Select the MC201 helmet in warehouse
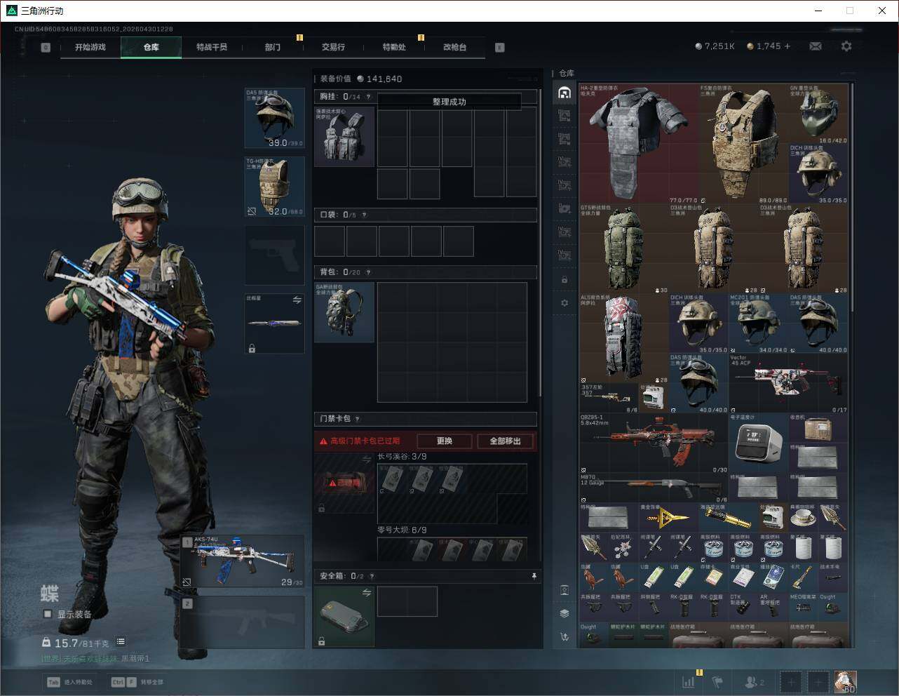Image resolution: width=899 pixels, height=696 pixels. point(758,323)
